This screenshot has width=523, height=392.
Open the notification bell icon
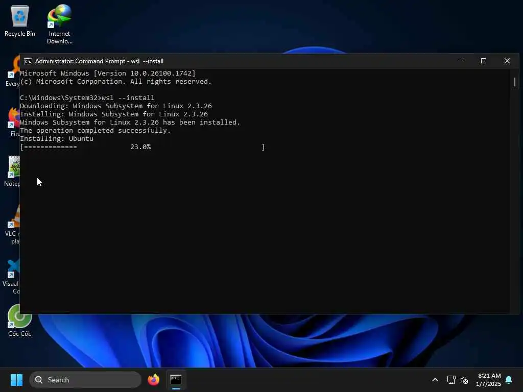(509, 380)
